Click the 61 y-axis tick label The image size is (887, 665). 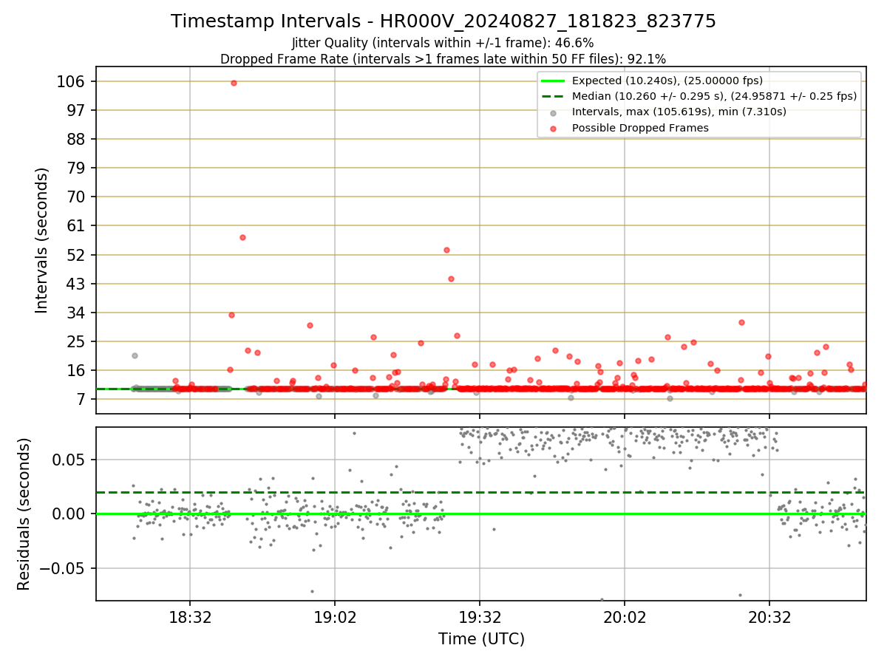78,225
